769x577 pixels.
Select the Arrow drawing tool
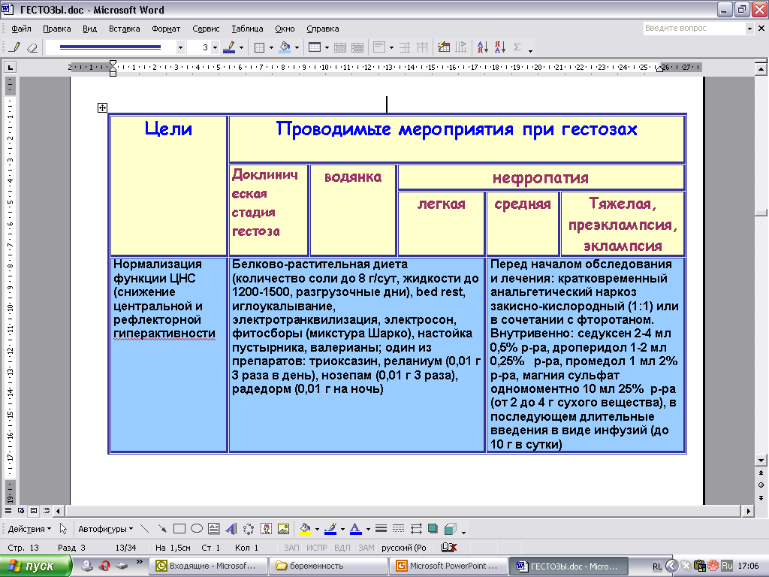(x=162, y=528)
